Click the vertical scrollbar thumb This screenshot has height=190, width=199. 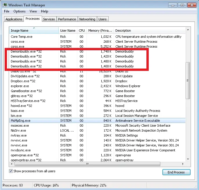pos(188,80)
